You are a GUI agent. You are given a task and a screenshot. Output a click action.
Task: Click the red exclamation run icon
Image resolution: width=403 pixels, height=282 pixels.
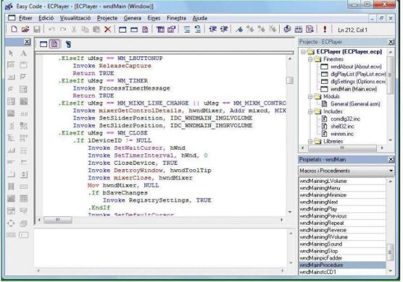click(x=325, y=30)
